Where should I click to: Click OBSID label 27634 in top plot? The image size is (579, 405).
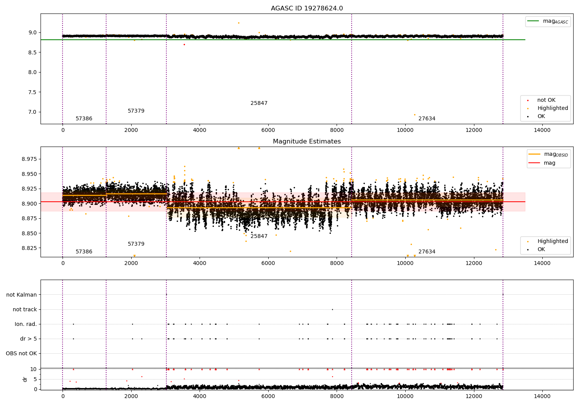427,119
